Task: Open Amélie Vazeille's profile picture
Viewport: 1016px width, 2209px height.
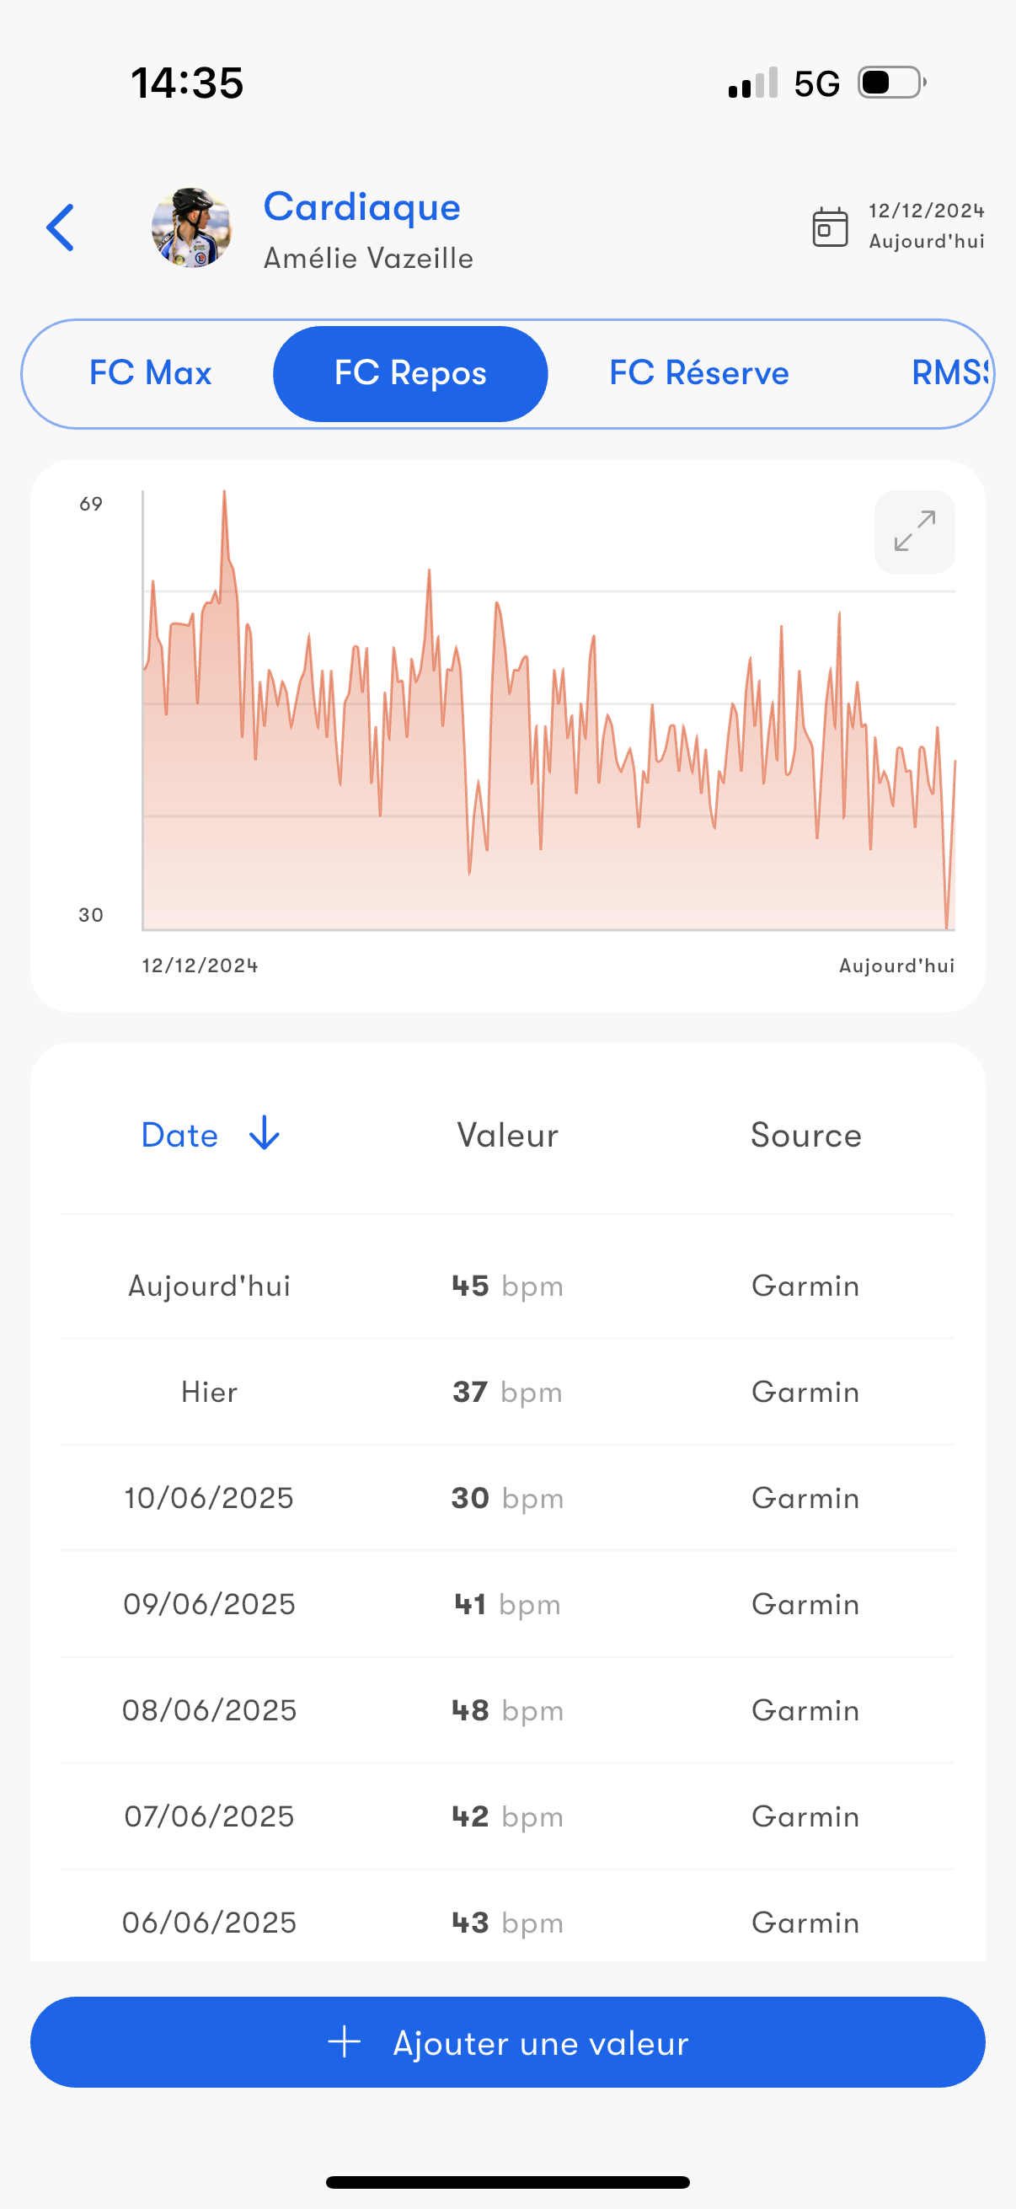Action: (x=191, y=228)
